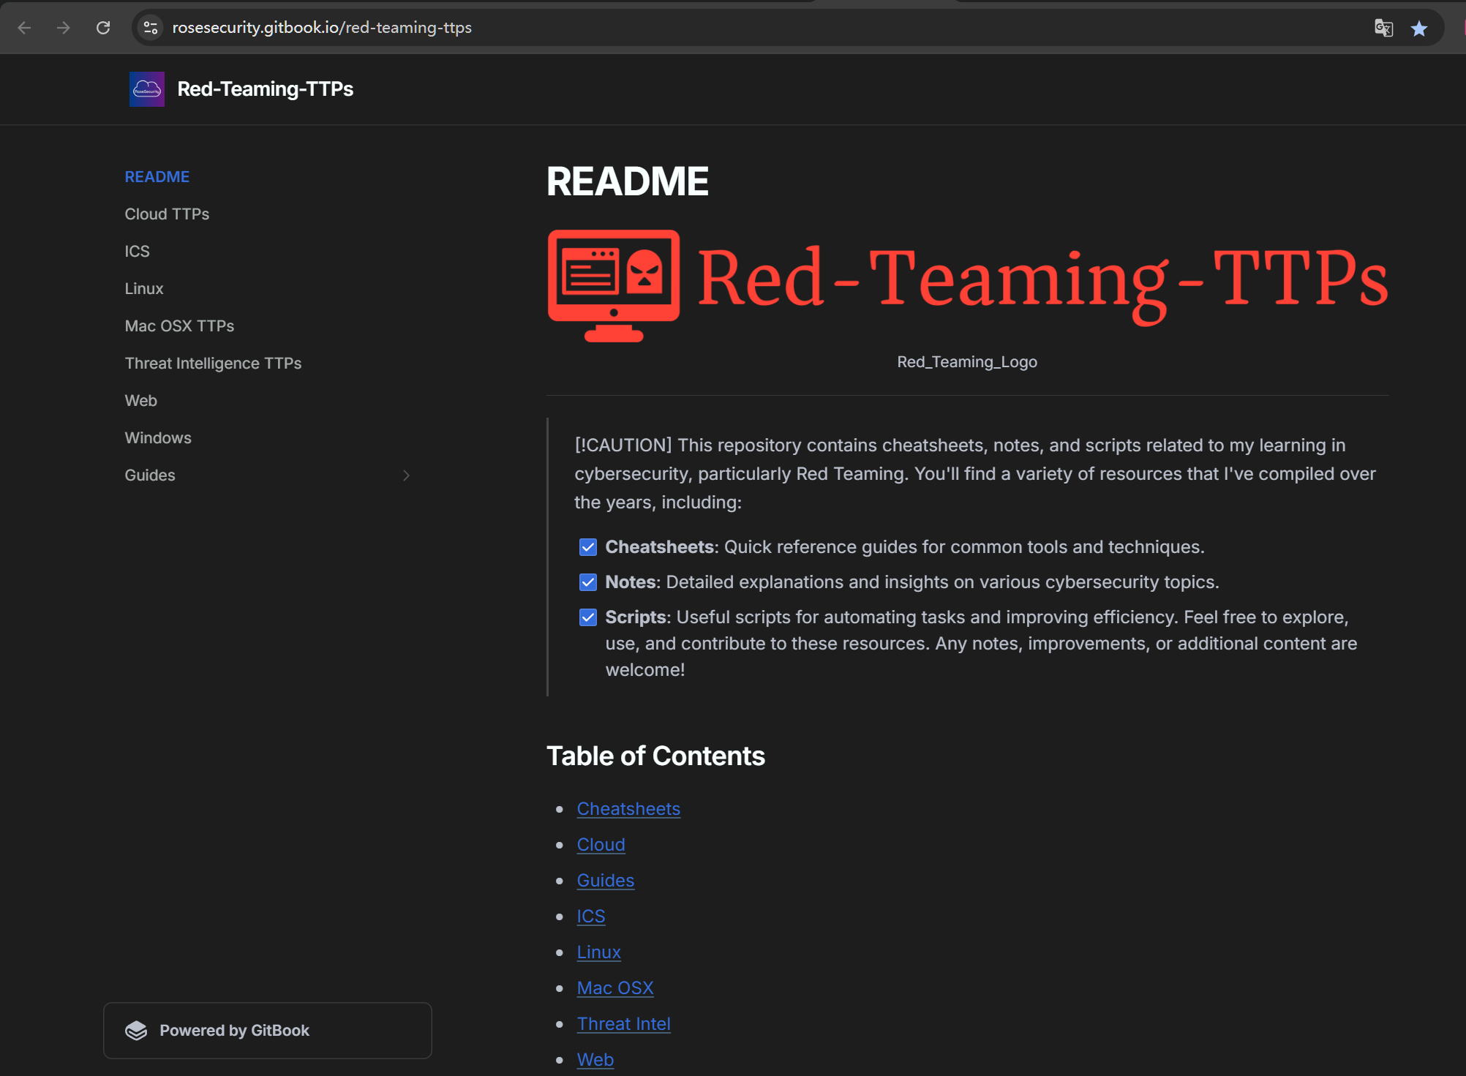This screenshot has height=1076, width=1466.
Task: Follow the Mac OSX table of contents link
Action: pos(615,988)
